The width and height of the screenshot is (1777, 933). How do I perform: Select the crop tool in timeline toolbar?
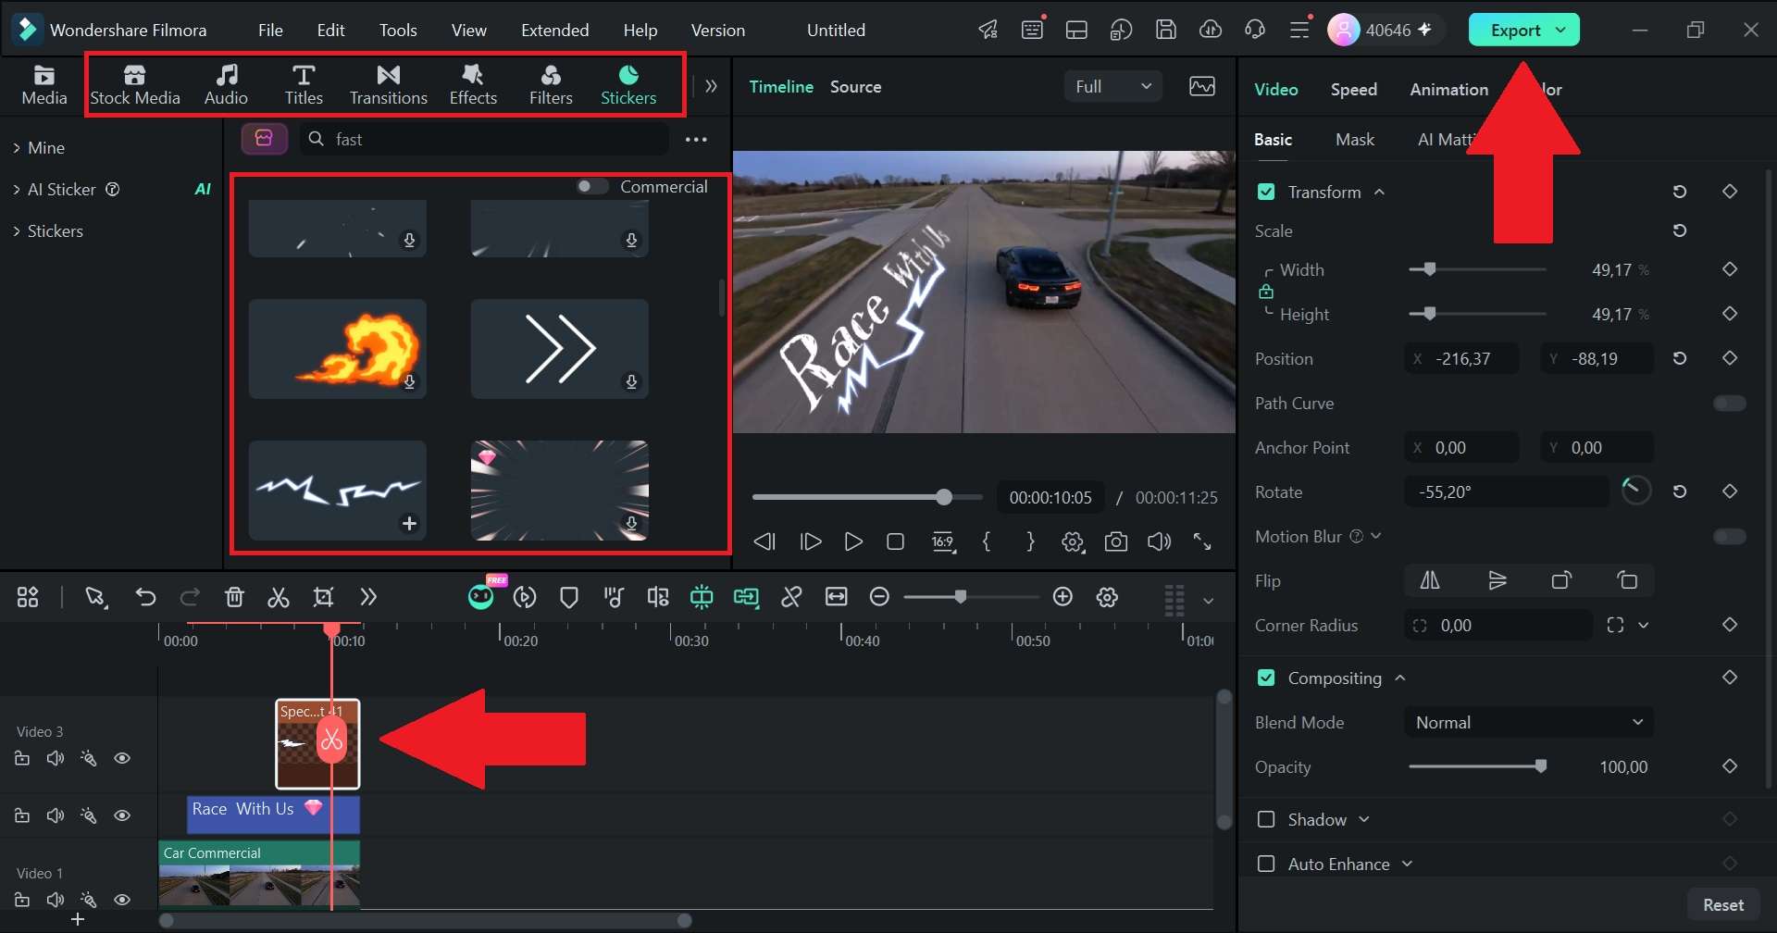[x=323, y=597]
